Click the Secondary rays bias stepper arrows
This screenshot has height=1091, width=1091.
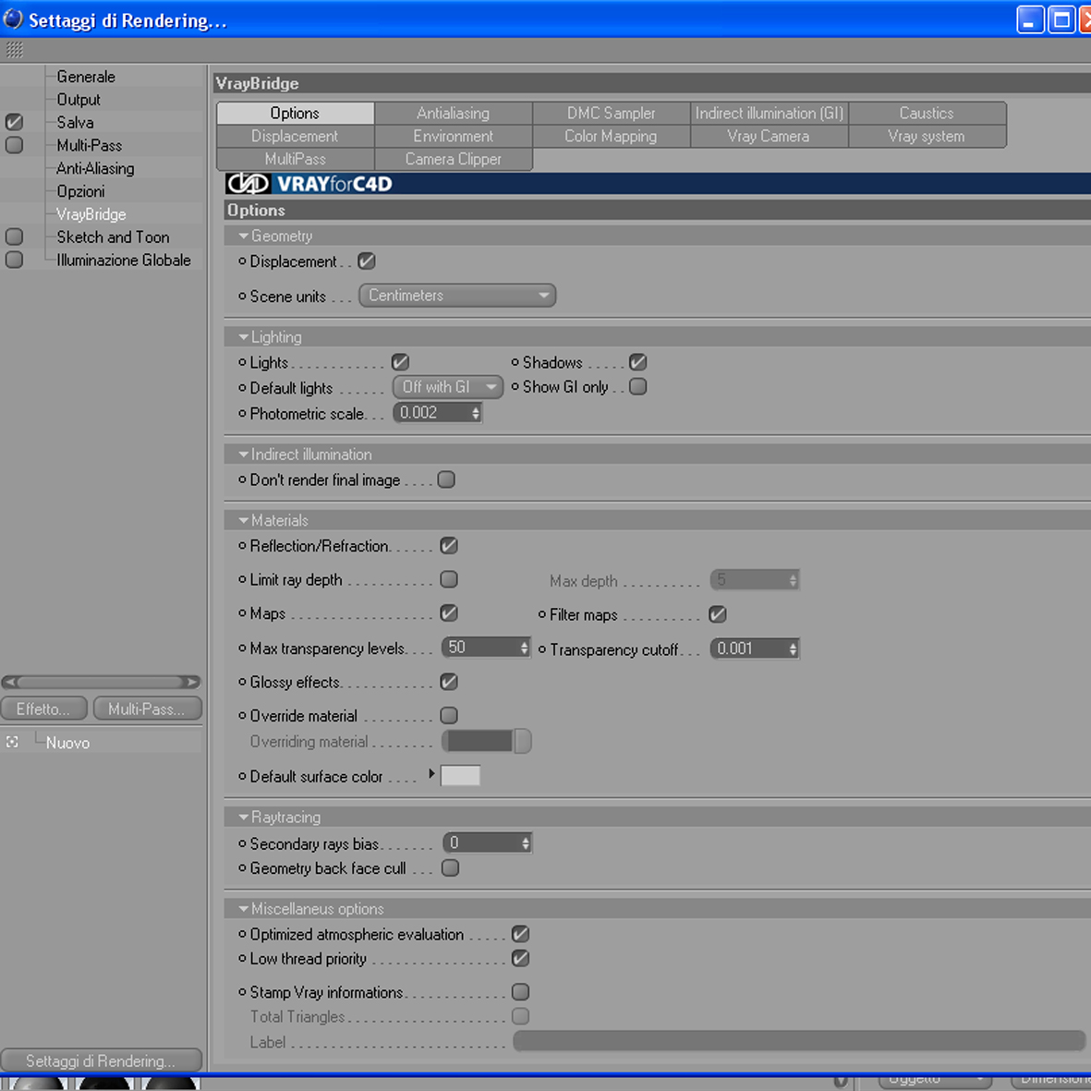click(x=526, y=843)
